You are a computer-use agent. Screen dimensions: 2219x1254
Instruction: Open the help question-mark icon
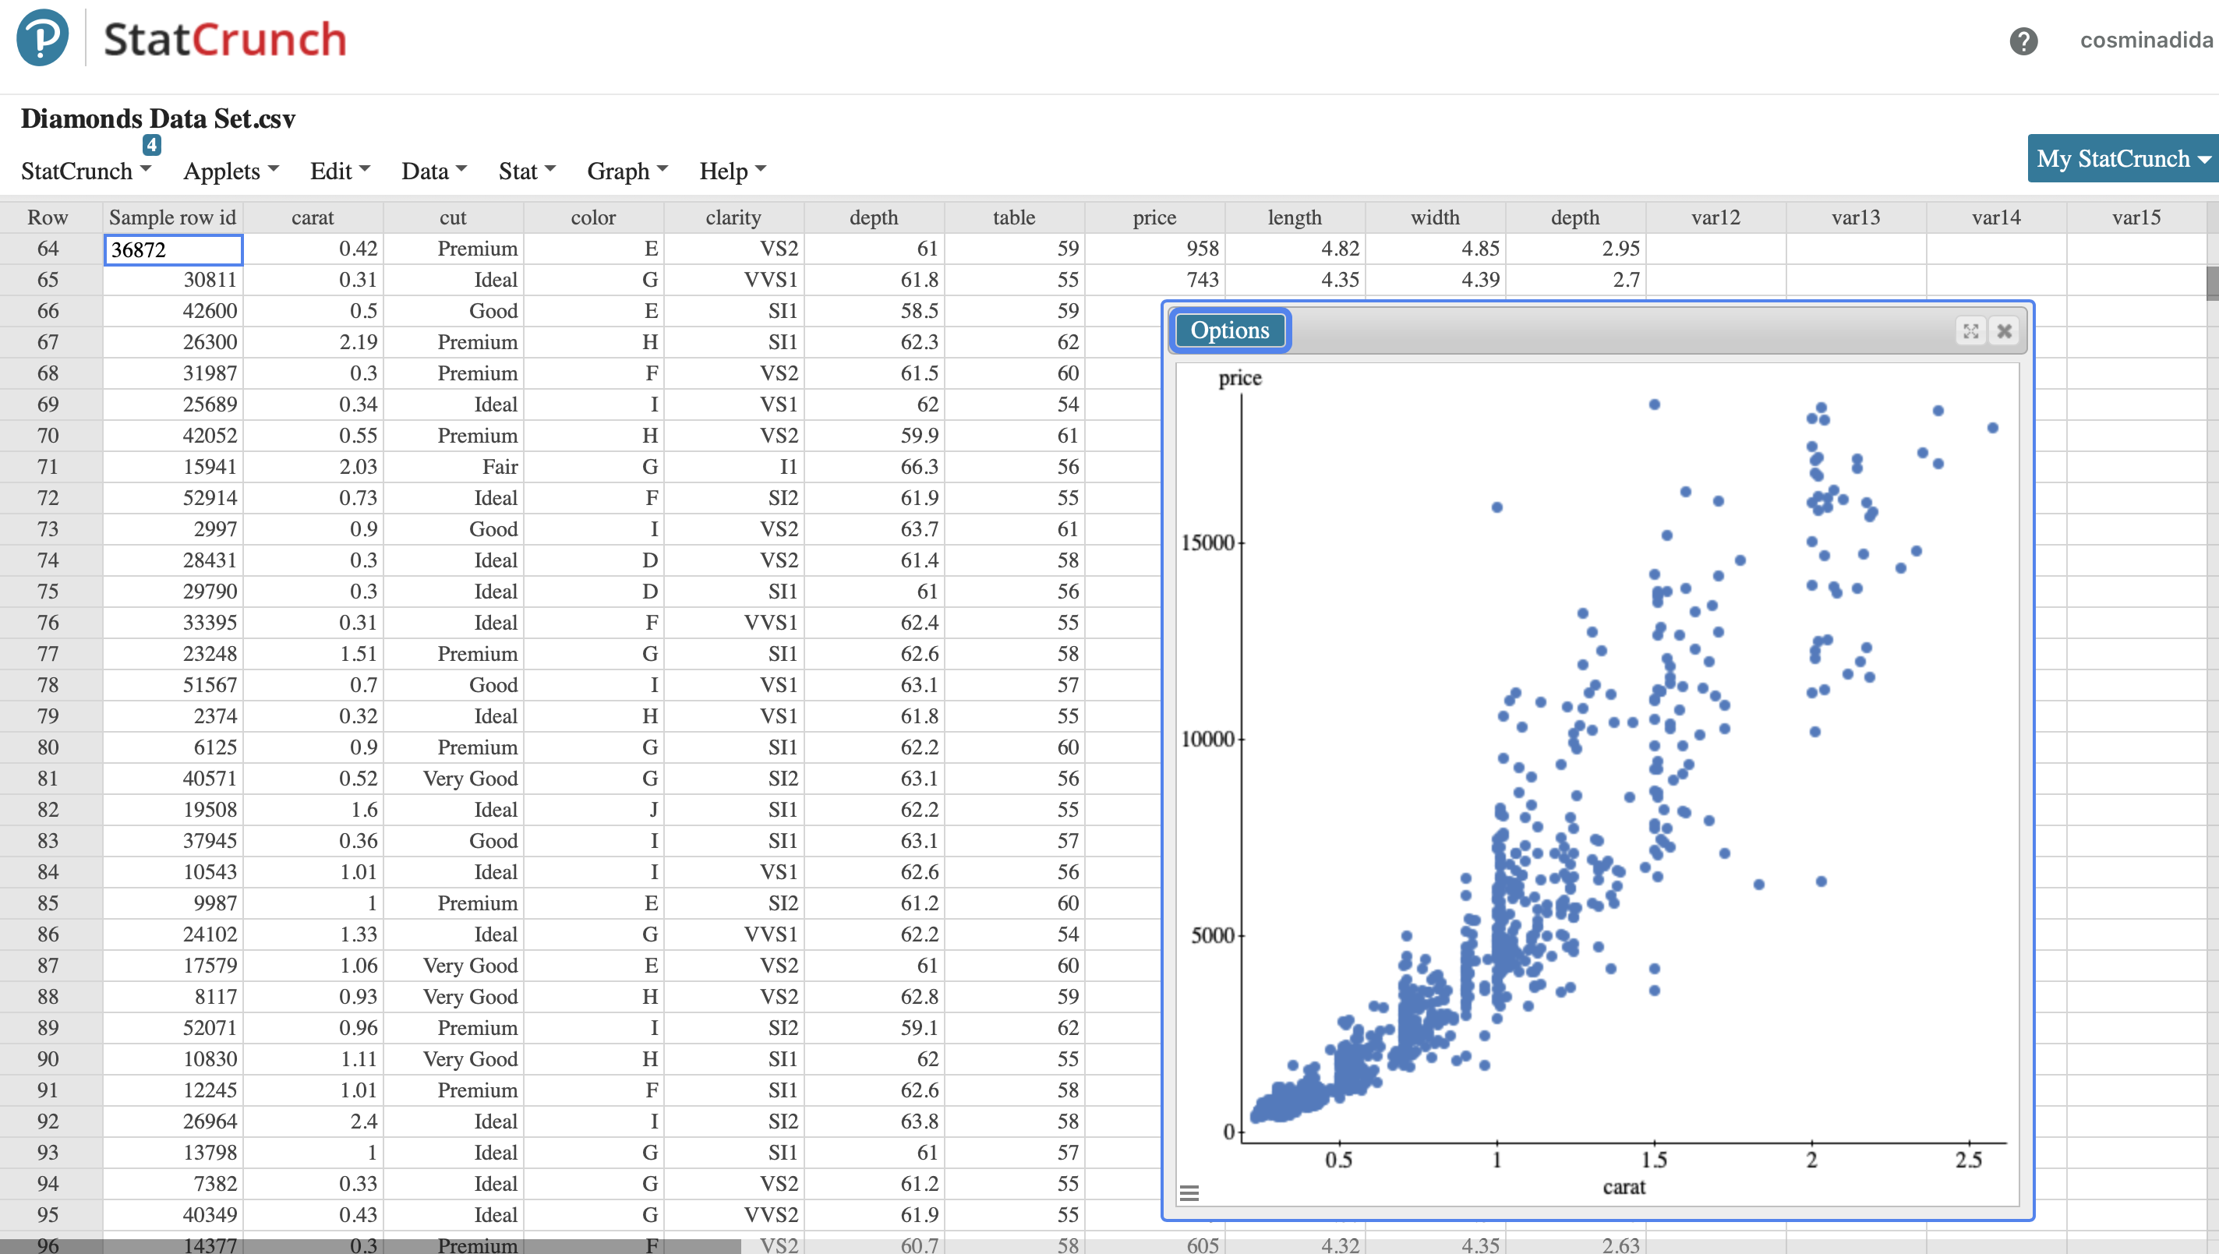(x=2023, y=41)
